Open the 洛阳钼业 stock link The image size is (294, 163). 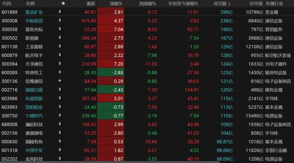[34, 107]
